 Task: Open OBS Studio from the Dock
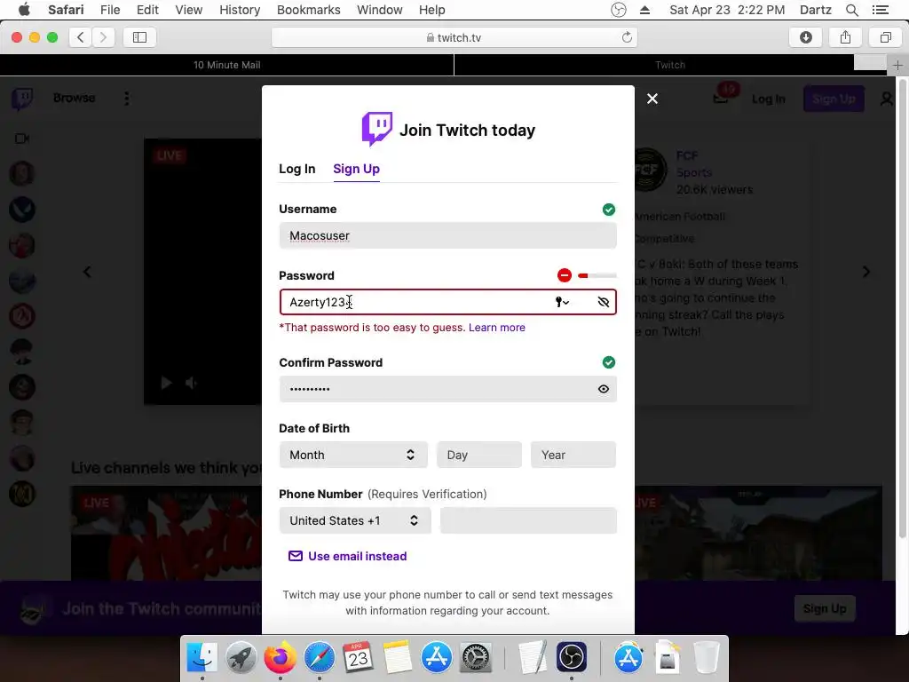point(571,658)
